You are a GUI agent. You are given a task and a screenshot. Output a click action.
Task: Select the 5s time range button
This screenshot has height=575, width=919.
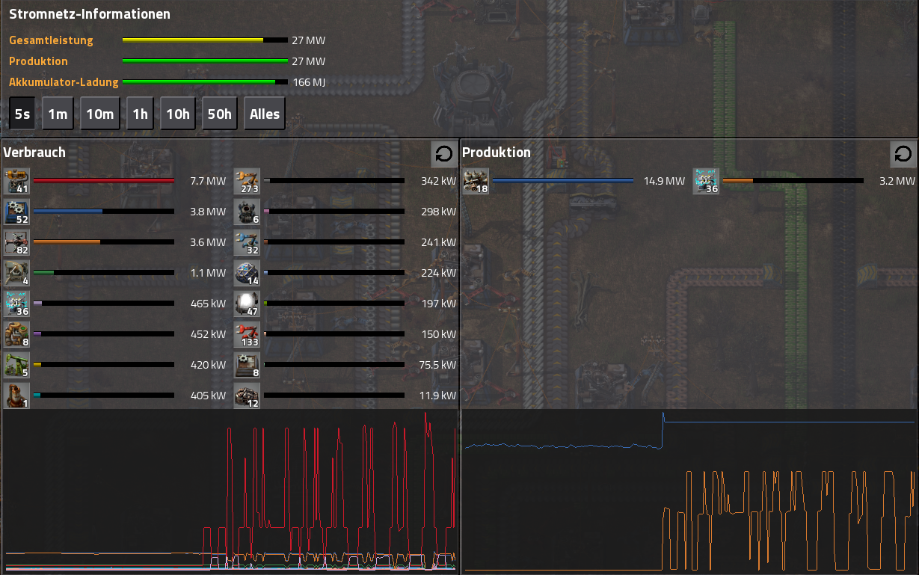click(x=22, y=114)
